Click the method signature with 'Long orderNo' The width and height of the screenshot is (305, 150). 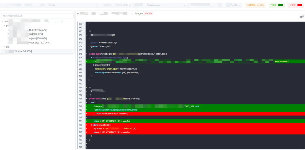click(x=115, y=99)
